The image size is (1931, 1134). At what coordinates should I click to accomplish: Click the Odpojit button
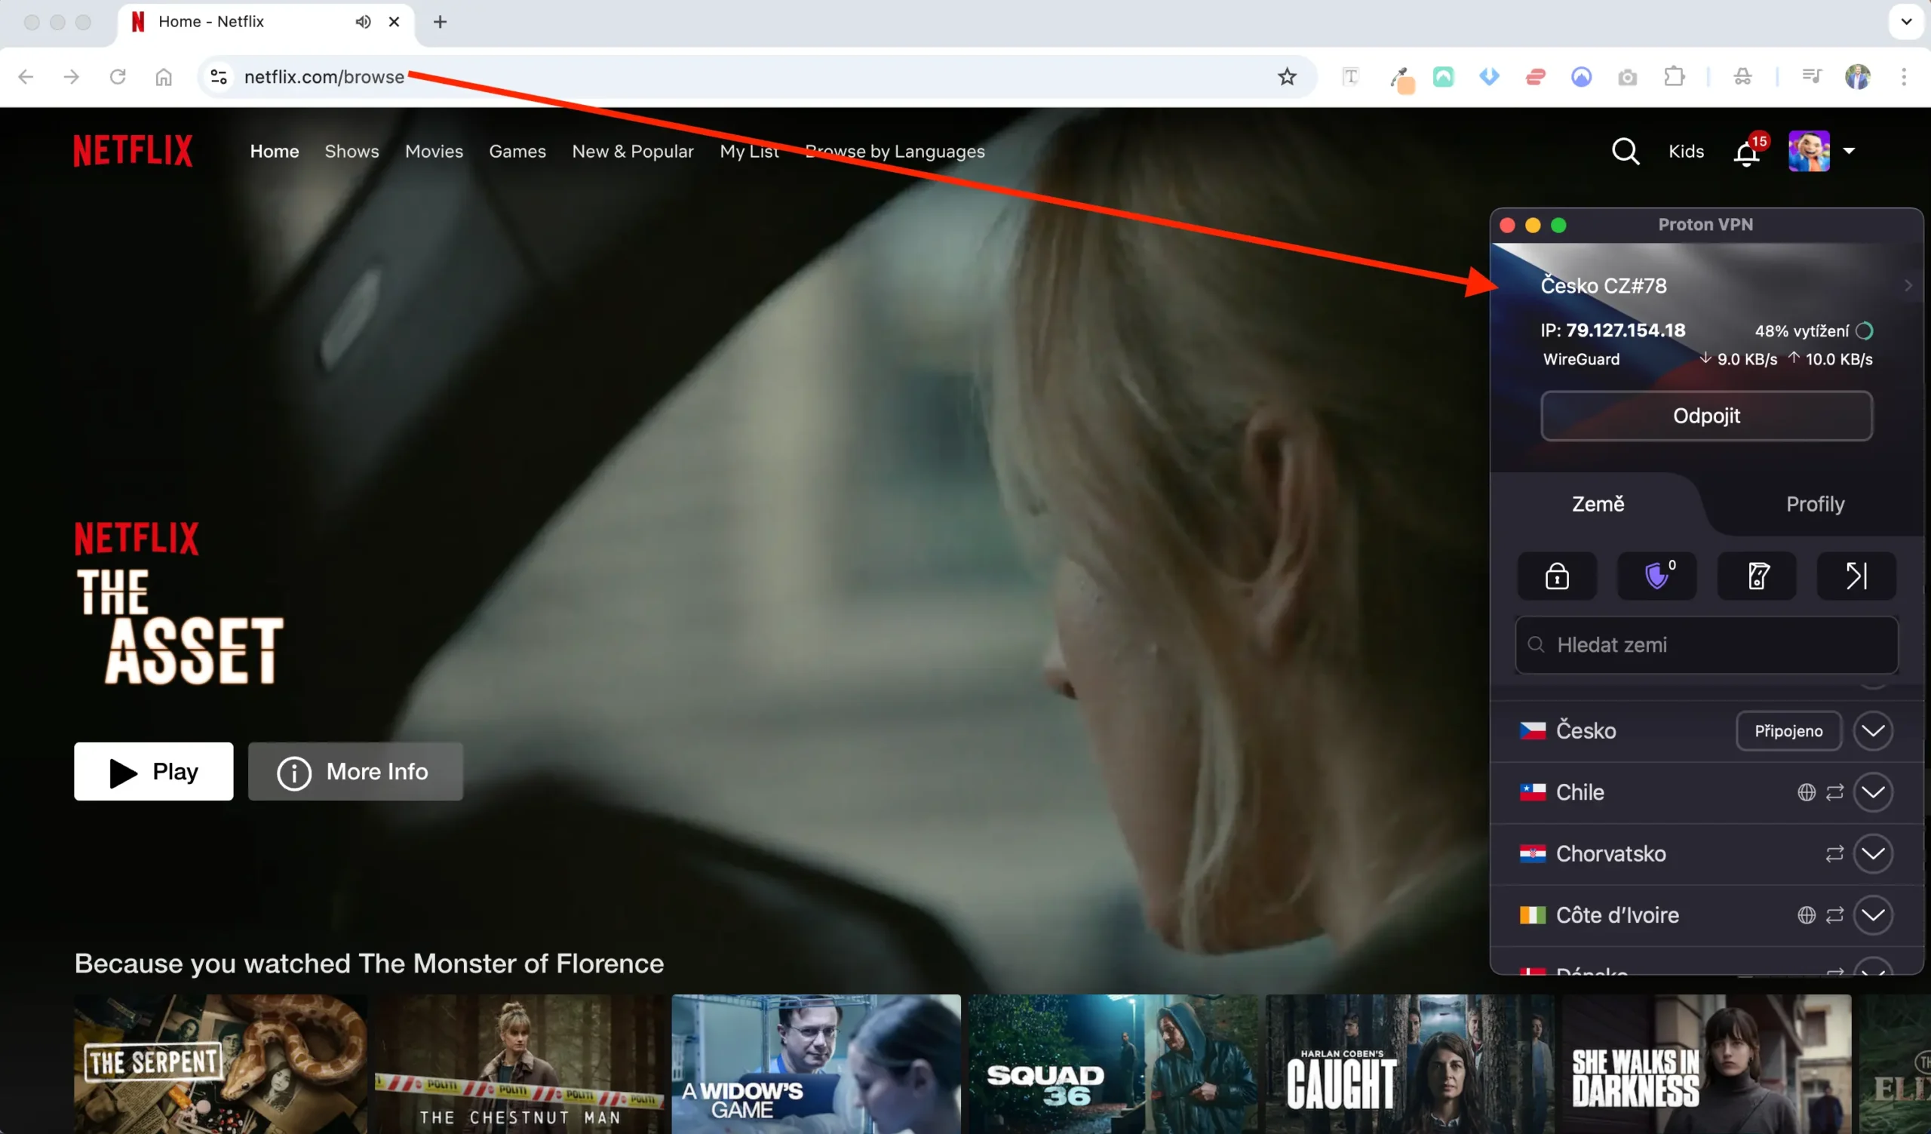1706,416
